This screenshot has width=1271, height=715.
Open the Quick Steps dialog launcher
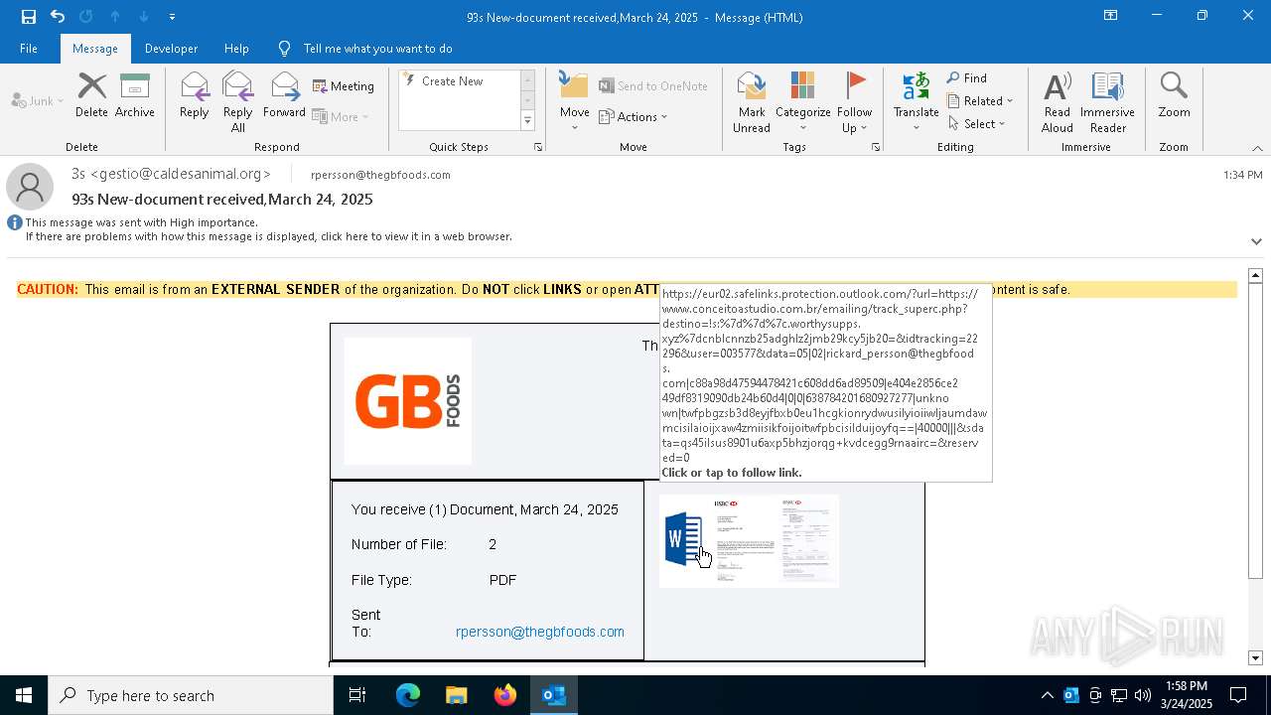click(x=538, y=147)
